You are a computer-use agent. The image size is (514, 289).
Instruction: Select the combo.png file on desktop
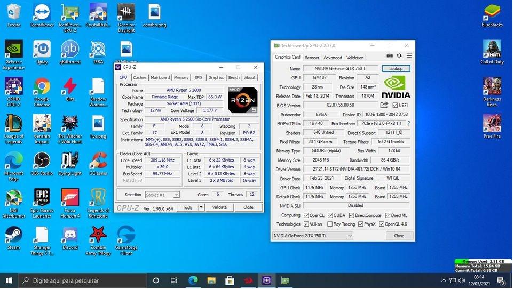point(154,15)
